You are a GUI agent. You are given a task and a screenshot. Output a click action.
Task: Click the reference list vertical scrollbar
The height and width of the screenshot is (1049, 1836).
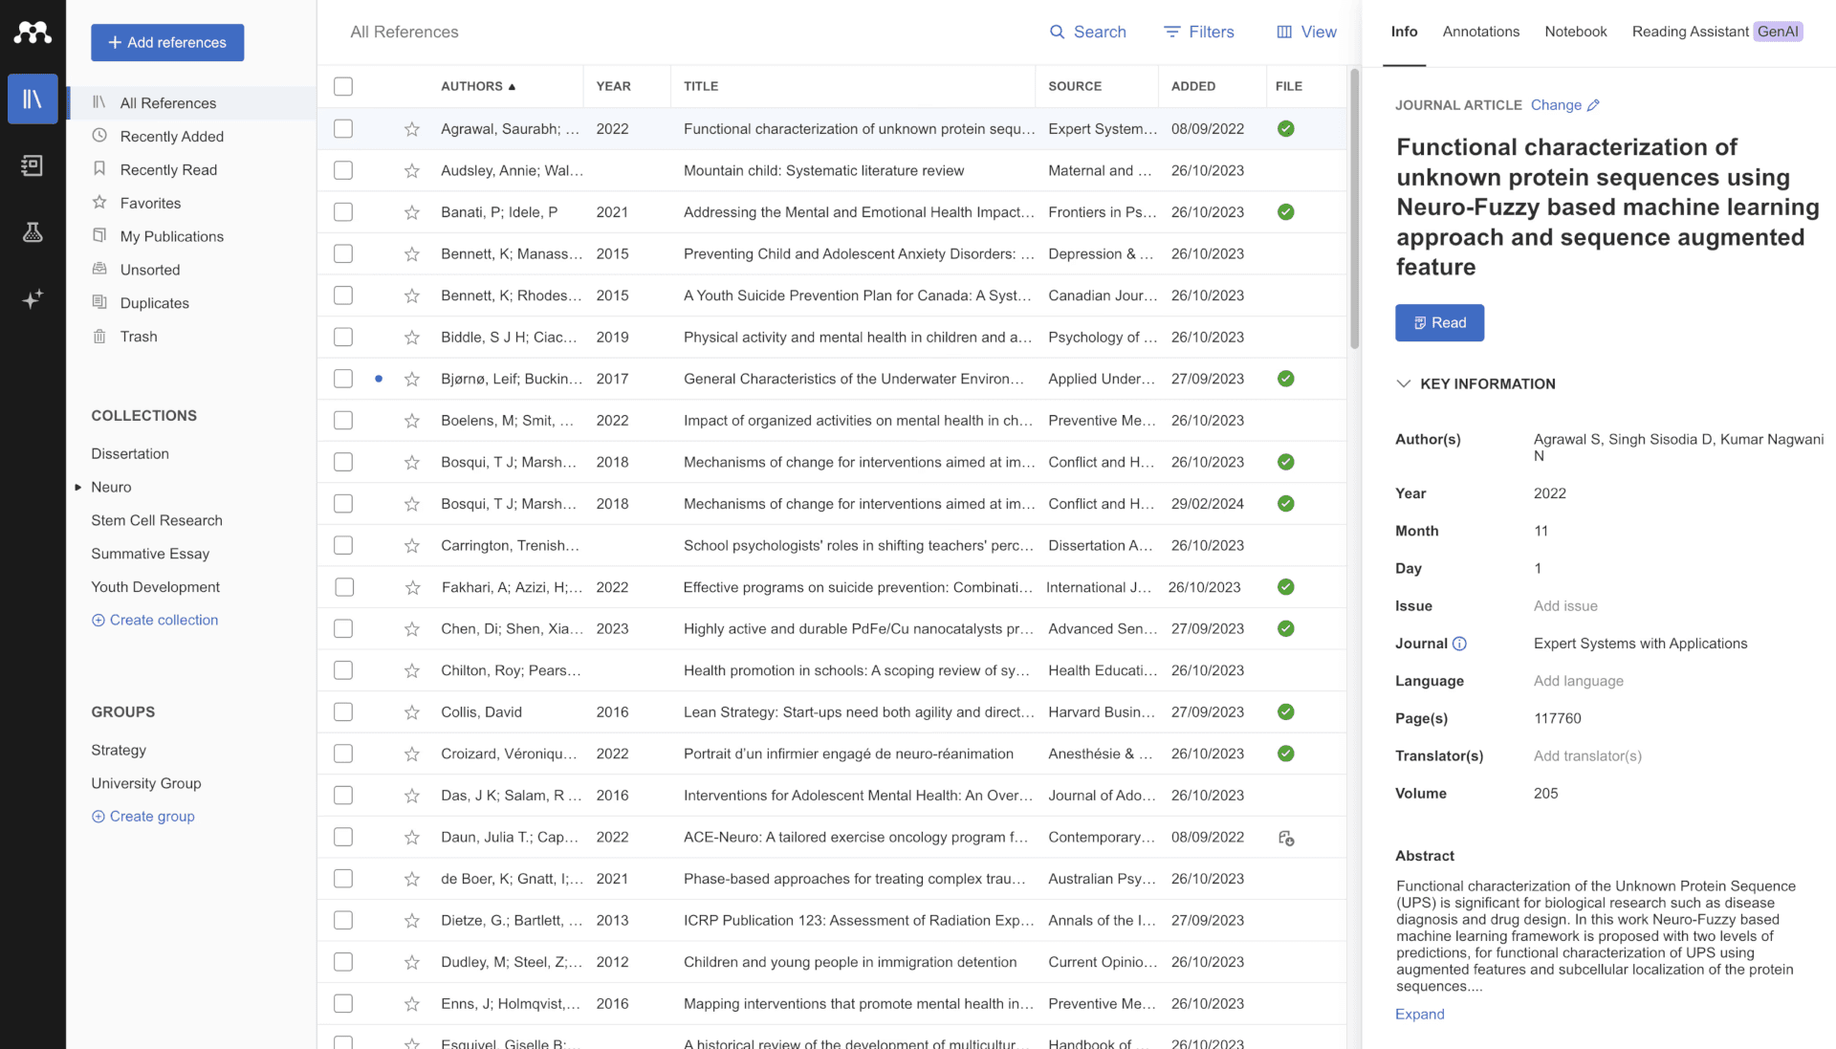pos(1354,210)
